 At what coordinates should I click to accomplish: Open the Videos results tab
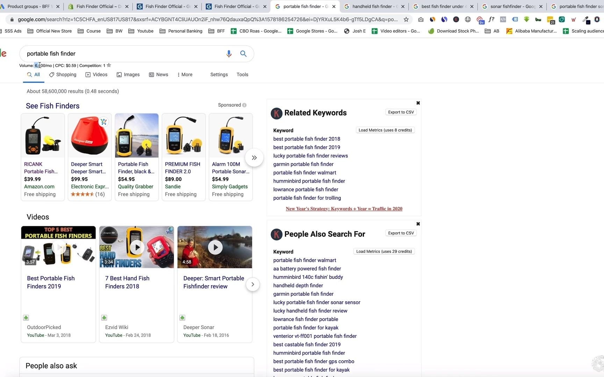[96, 75]
